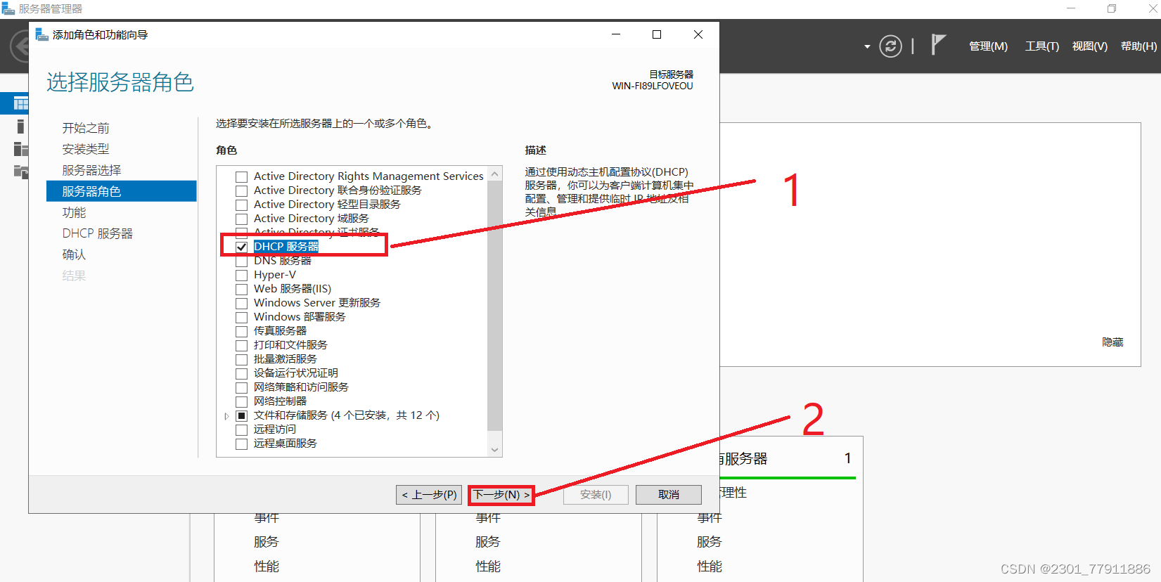Click the 下一步(N) button

(x=501, y=495)
